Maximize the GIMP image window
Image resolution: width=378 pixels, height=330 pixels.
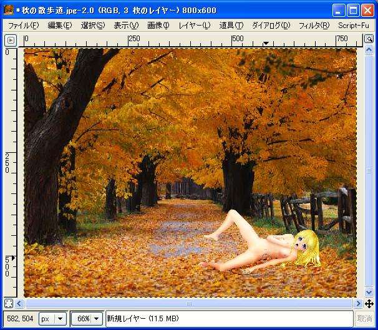[353, 11]
